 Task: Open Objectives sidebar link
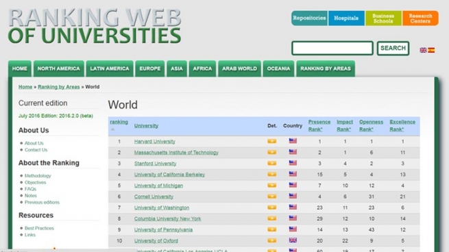coord(35,182)
